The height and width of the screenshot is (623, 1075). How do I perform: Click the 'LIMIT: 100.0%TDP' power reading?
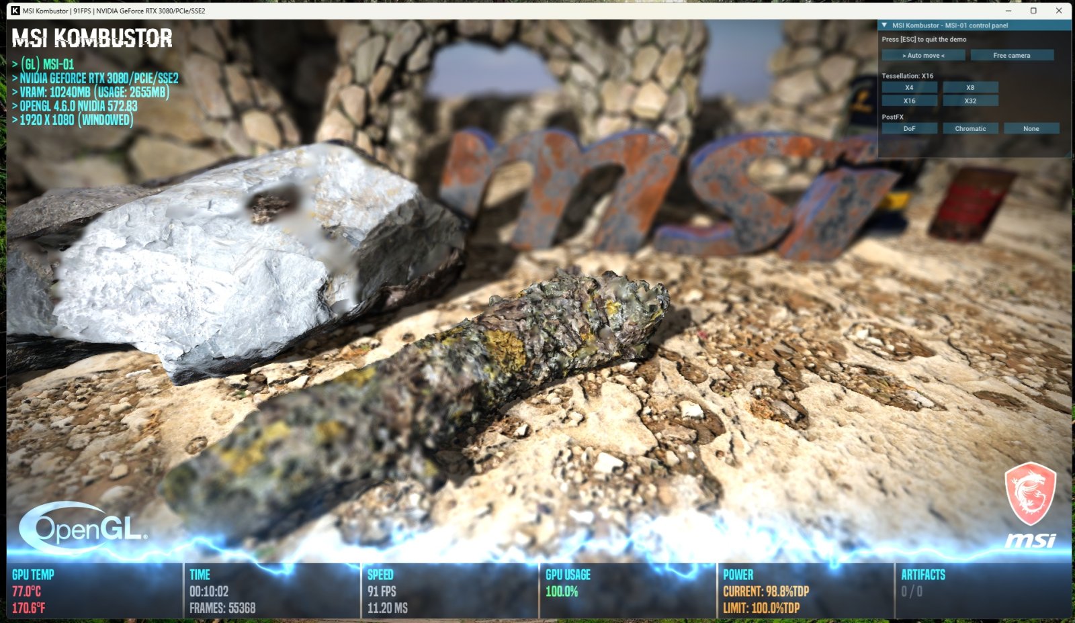click(x=761, y=608)
